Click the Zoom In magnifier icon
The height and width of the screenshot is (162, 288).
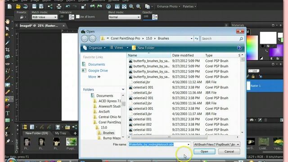click(138, 6)
